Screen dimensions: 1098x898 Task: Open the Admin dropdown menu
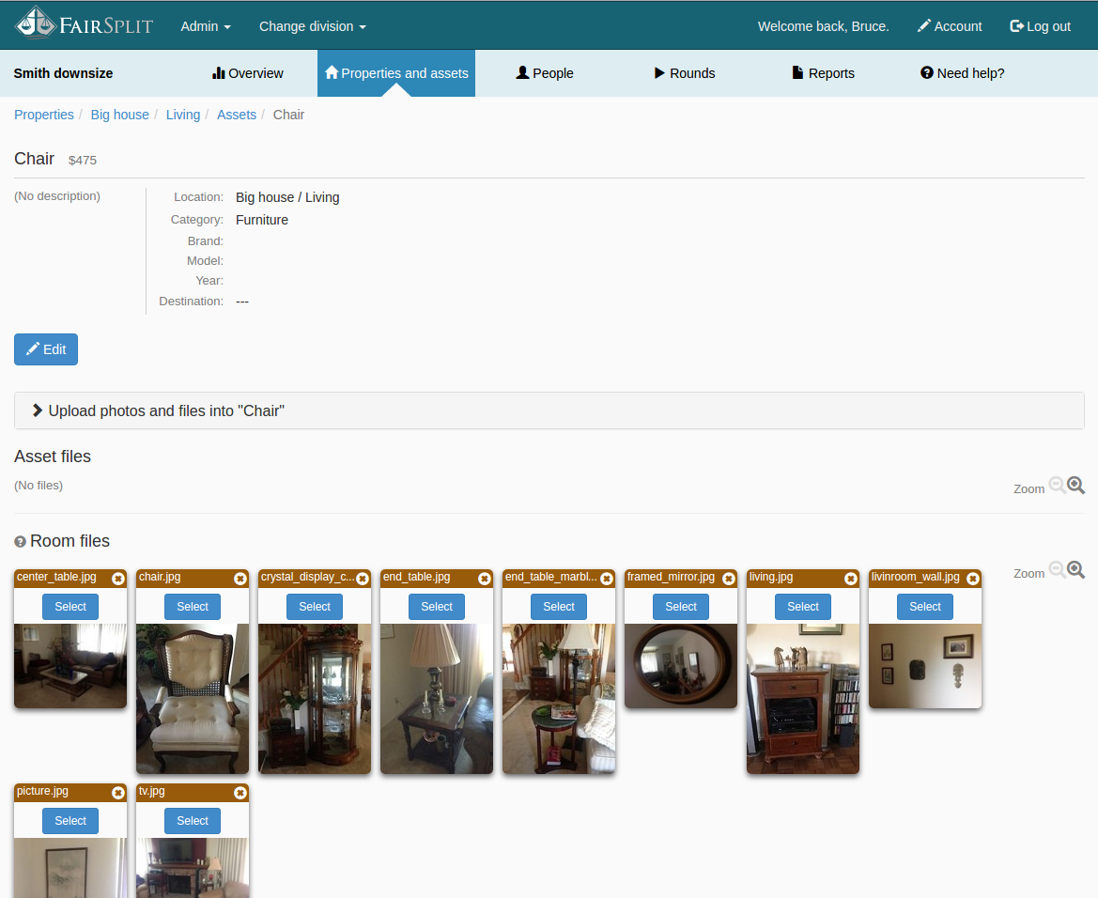[206, 26]
